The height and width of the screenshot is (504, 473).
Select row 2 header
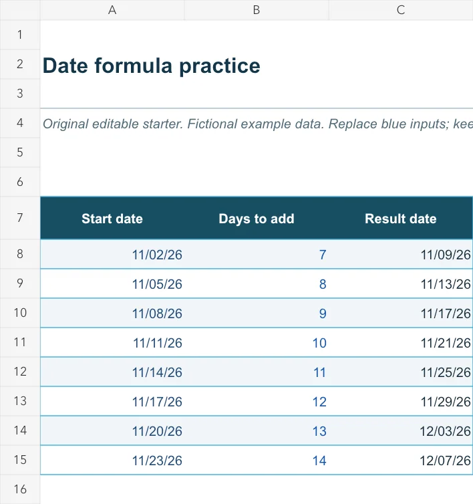click(20, 64)
